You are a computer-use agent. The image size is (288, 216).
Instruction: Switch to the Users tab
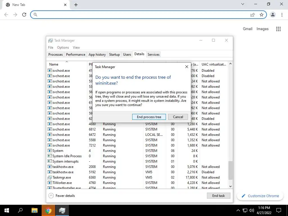(127, 55)
